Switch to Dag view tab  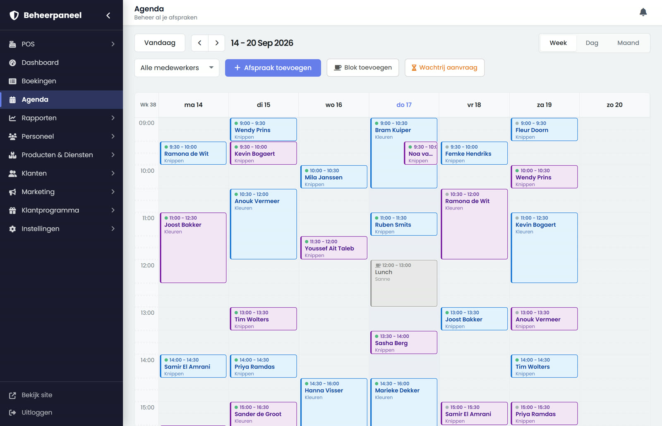[592, 43]
